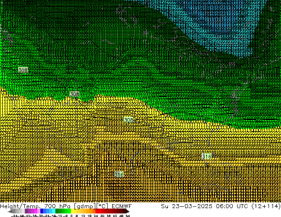The height and width of the screenshot is (217, 281).
Task: Click the [gdmp] unit label
Action: click(x=85, y=207)
